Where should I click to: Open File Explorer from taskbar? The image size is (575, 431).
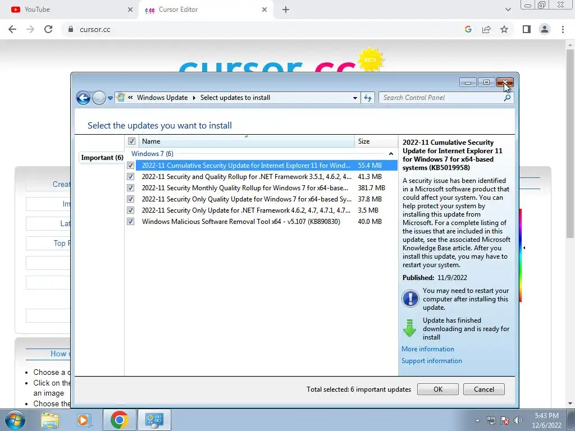[x=50, y=420]
